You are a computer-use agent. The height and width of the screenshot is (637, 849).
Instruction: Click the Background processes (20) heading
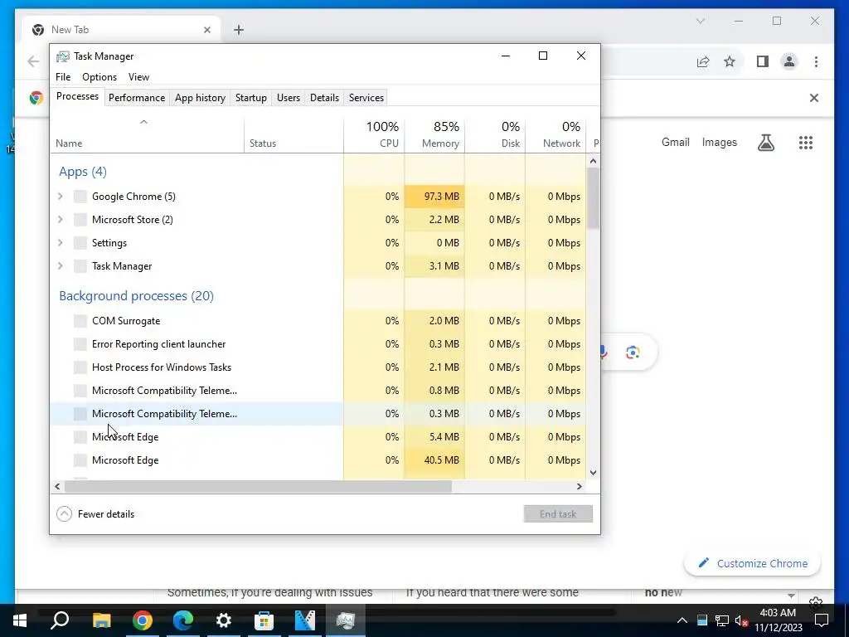click(x=137, y=296)
